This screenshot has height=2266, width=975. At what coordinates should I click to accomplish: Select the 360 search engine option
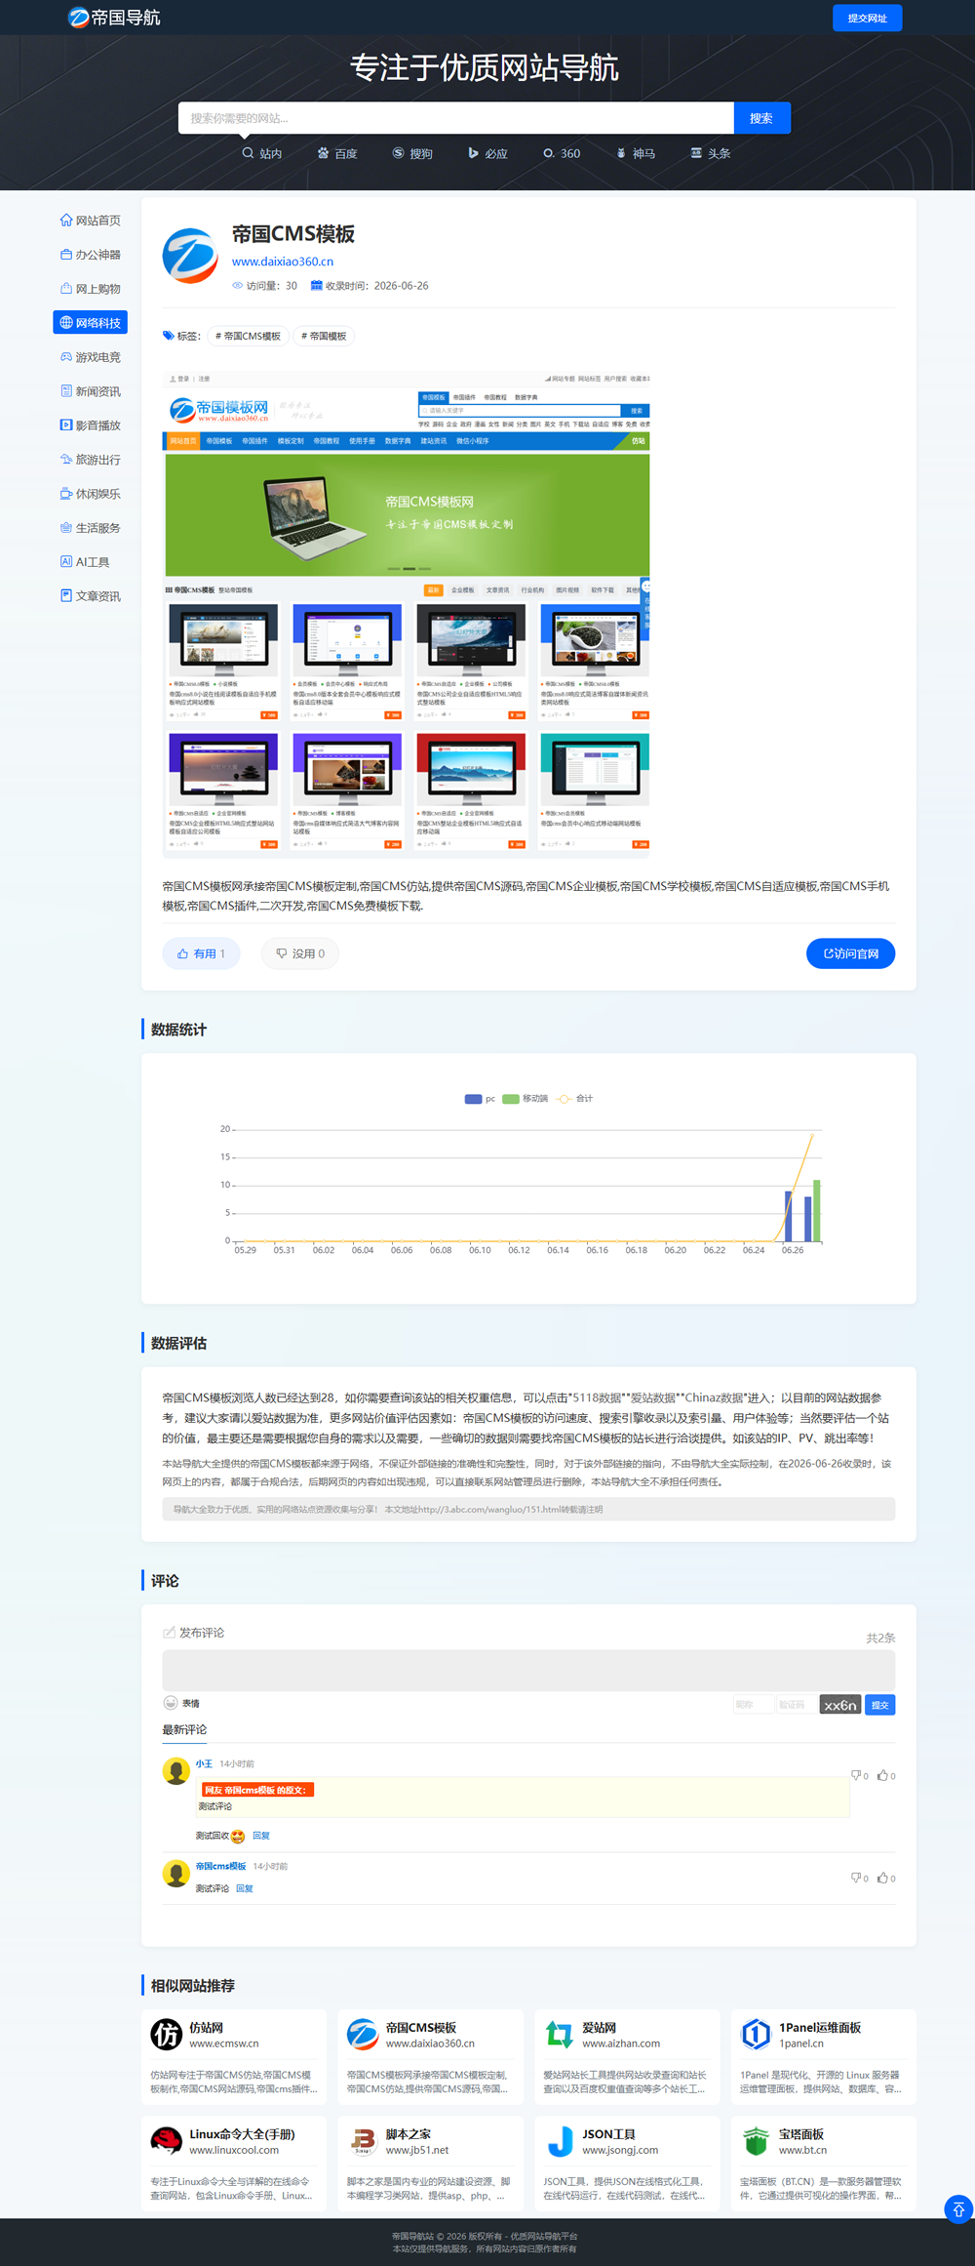click(562, 153)
